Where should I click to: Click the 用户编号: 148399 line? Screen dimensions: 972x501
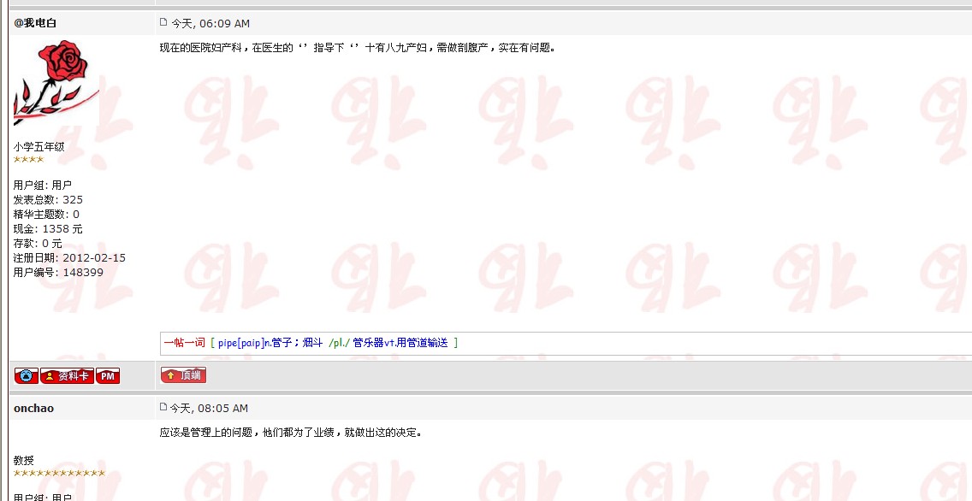tap(58, 273)
